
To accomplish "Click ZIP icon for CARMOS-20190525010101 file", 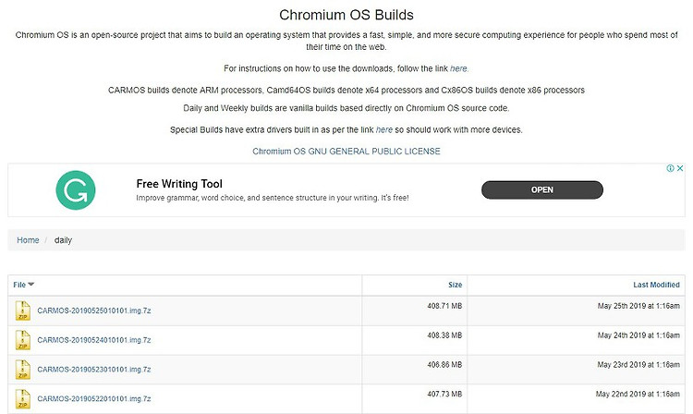I will [22, 310].
